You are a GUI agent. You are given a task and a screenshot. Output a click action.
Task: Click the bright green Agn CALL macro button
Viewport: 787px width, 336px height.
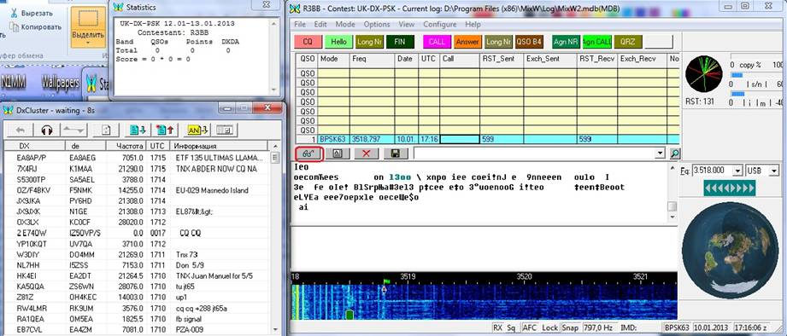pos(596,42)
